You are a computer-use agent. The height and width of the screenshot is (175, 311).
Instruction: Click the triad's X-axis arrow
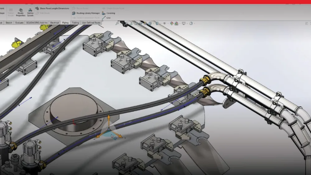pos(118,135)
